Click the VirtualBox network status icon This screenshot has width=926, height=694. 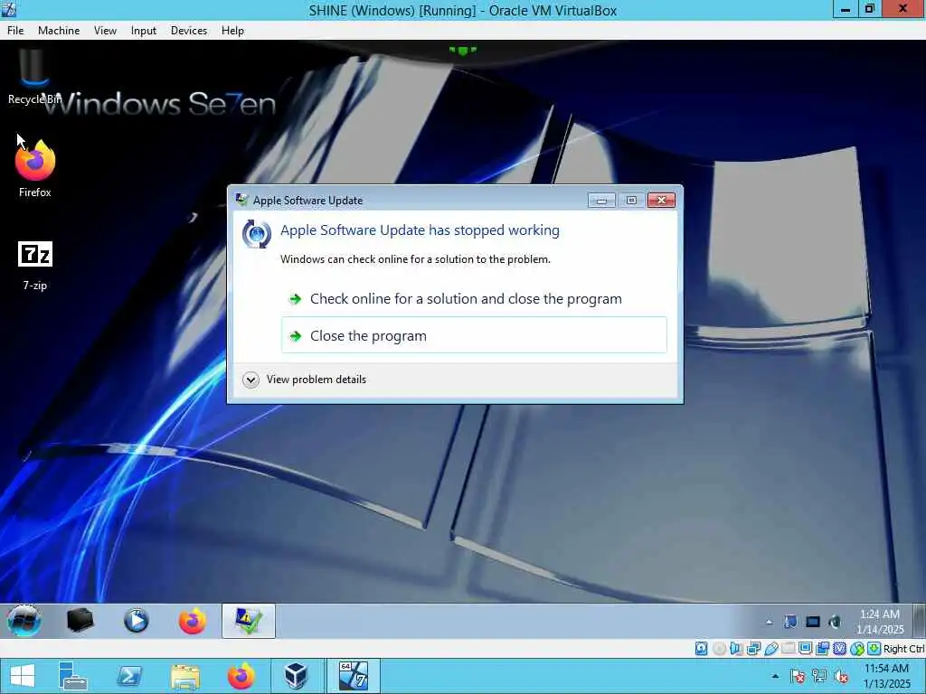(x=753, y=649)
